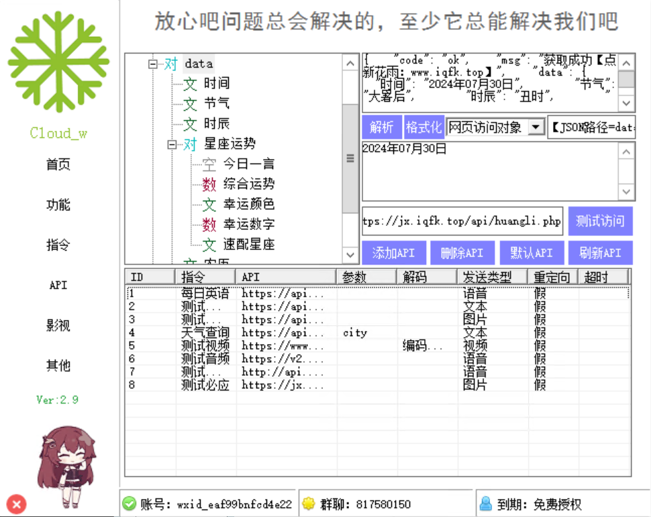Click the green snowflake logo
Viewport: 651px width, 517px height.
(59, 60)
